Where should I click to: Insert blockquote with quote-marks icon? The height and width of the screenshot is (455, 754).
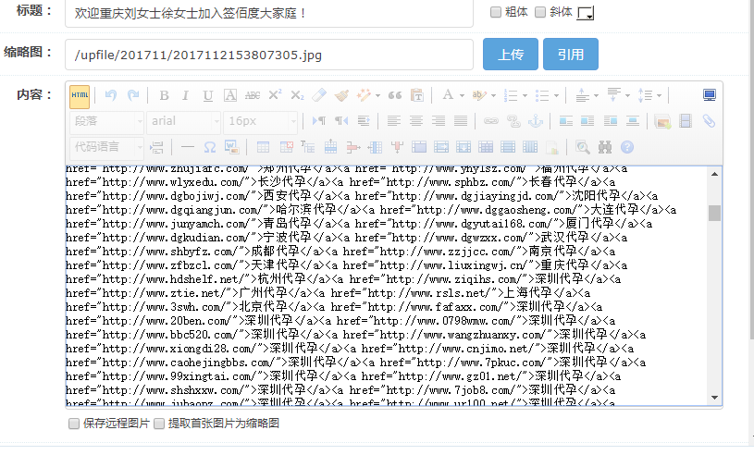(395, 95)
